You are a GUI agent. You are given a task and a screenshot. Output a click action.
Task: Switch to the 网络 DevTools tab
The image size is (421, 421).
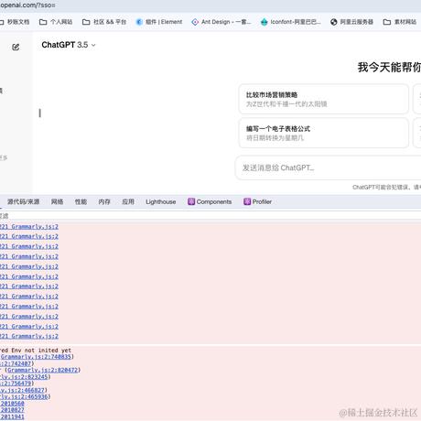pyautogui.click(x=57, y=201)
